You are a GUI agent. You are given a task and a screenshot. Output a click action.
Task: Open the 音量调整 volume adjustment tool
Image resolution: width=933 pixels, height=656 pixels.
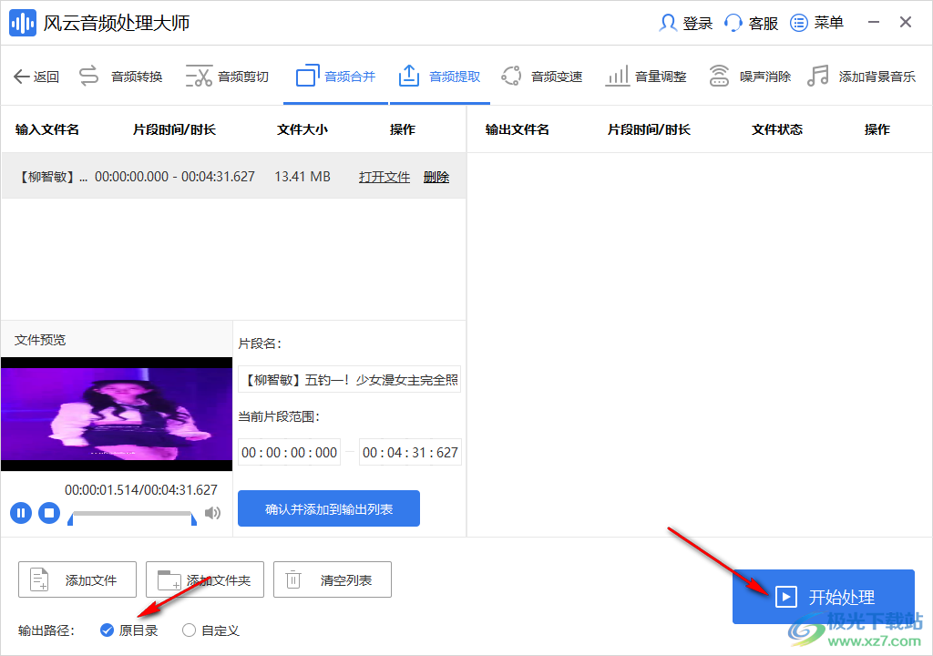[x=646, y=76]
